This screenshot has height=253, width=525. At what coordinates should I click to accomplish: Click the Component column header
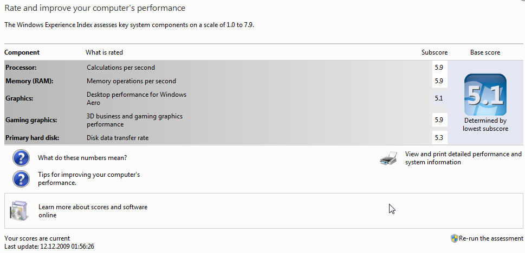(22, 52)
